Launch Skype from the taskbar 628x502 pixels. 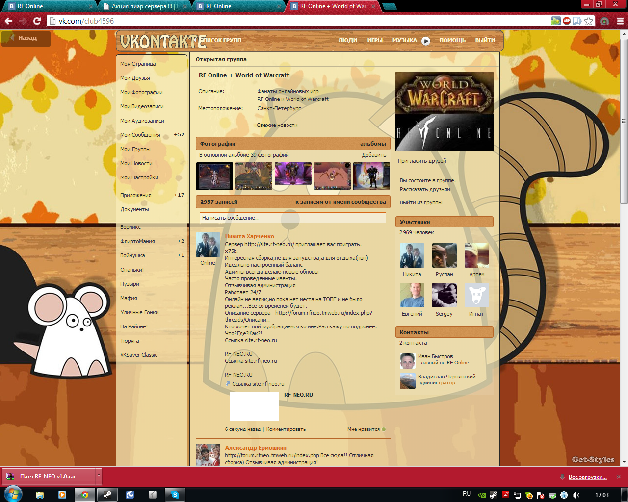click(175, 495)
